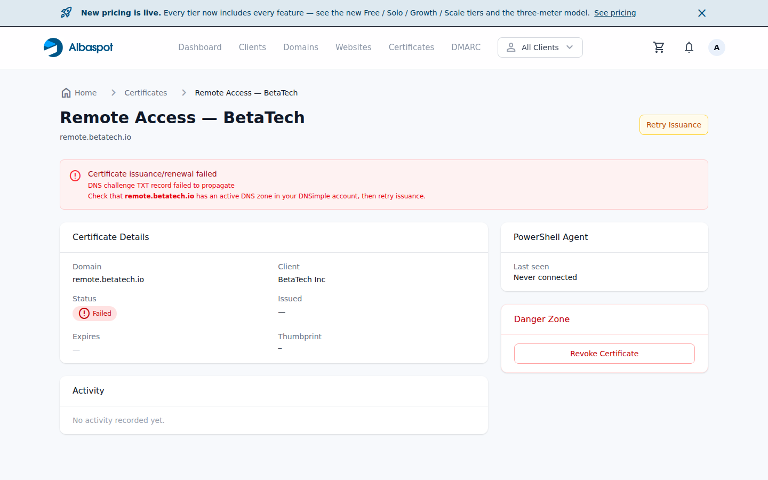
Task: Click the Albaspot brand name
Action: [91, 47]
